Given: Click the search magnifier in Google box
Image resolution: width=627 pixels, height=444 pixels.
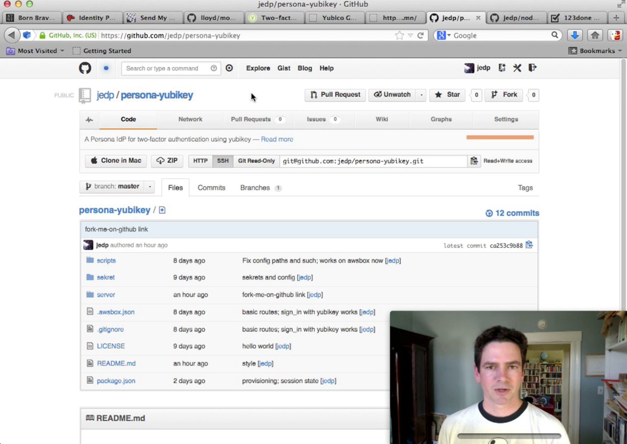Looking at the screenshot, I should 555,35.
